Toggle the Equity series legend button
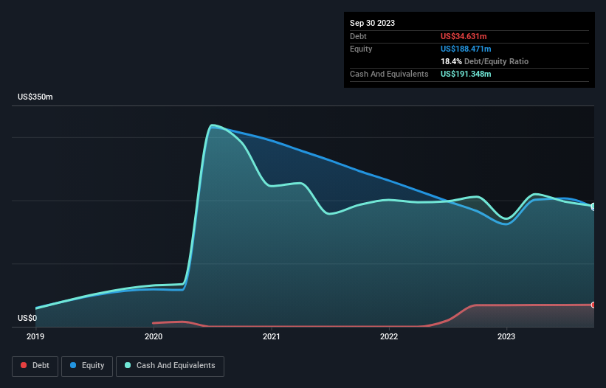The width and height of the screenshot is (606, 388). (87, 366)
